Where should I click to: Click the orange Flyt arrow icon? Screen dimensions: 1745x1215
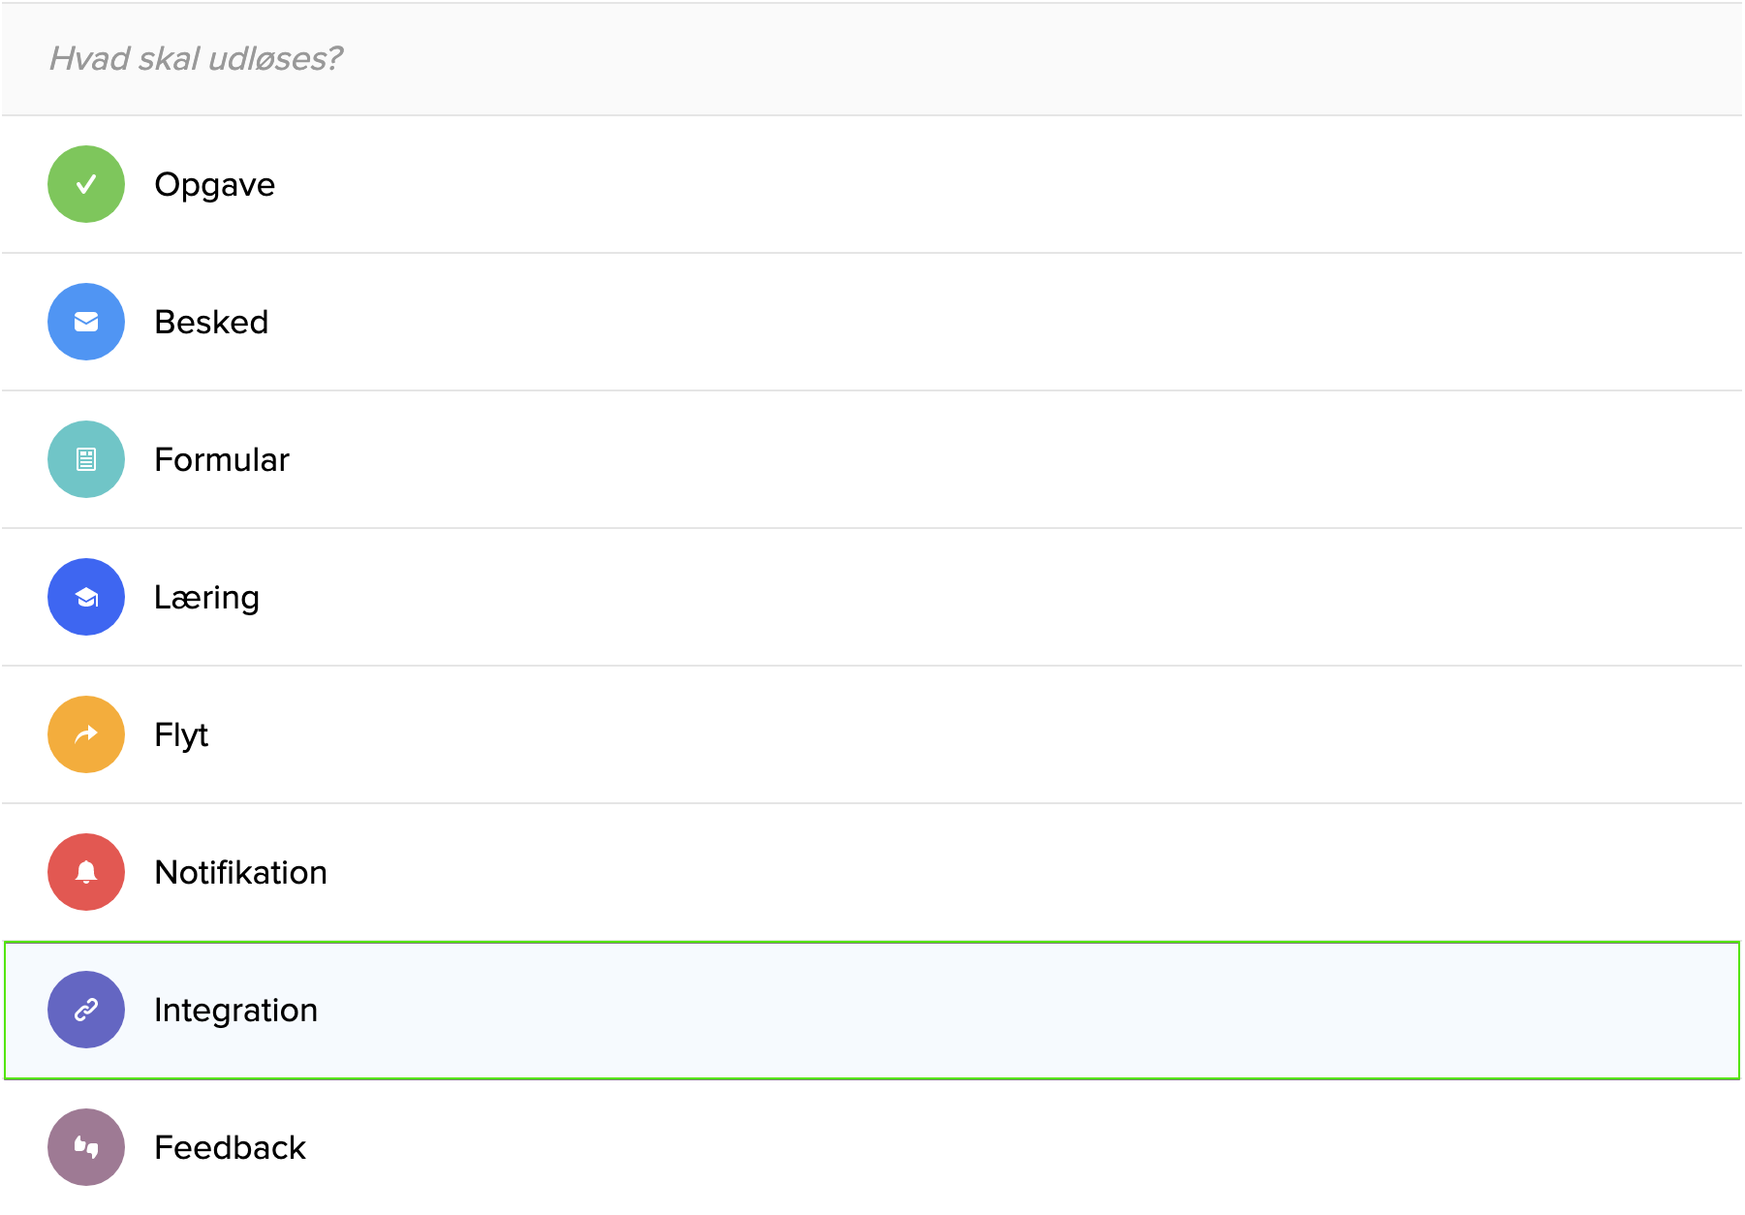tap(86, 734)
